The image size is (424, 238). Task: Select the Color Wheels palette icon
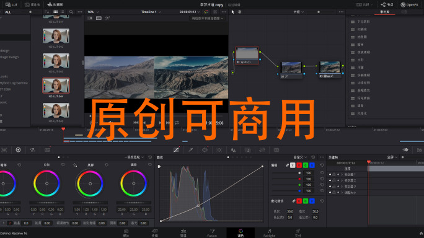point(18,150)
